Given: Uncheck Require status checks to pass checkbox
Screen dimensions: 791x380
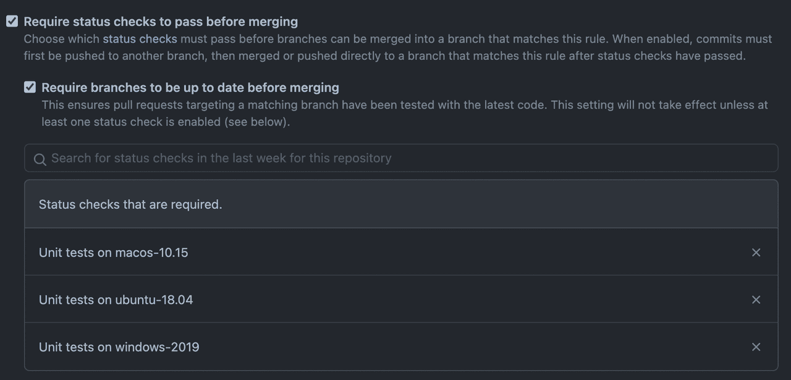Looking at the screenshot, I should [12, 22].
